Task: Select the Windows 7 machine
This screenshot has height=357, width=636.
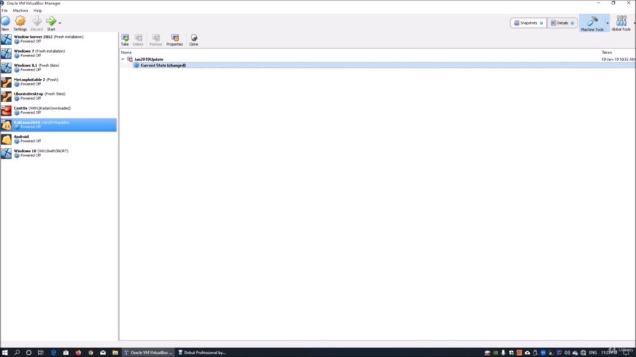Action: 59,53
